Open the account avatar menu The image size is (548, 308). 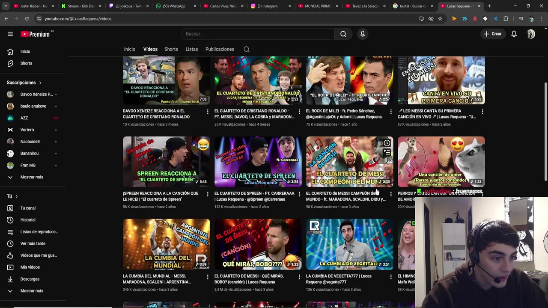(531, 34)
